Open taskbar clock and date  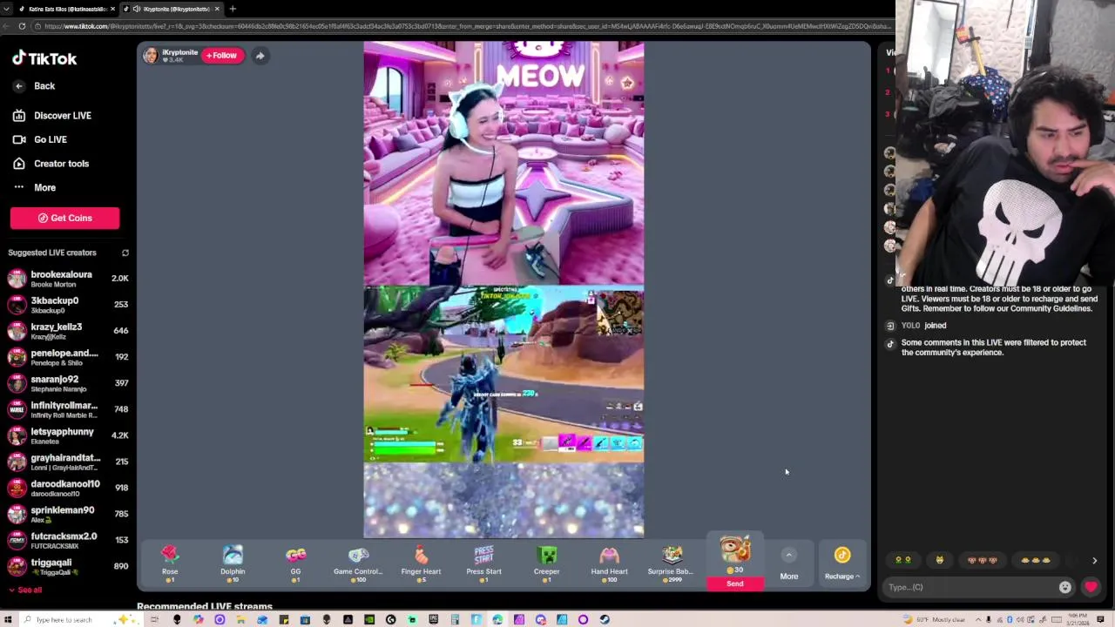click(1078, 619)
